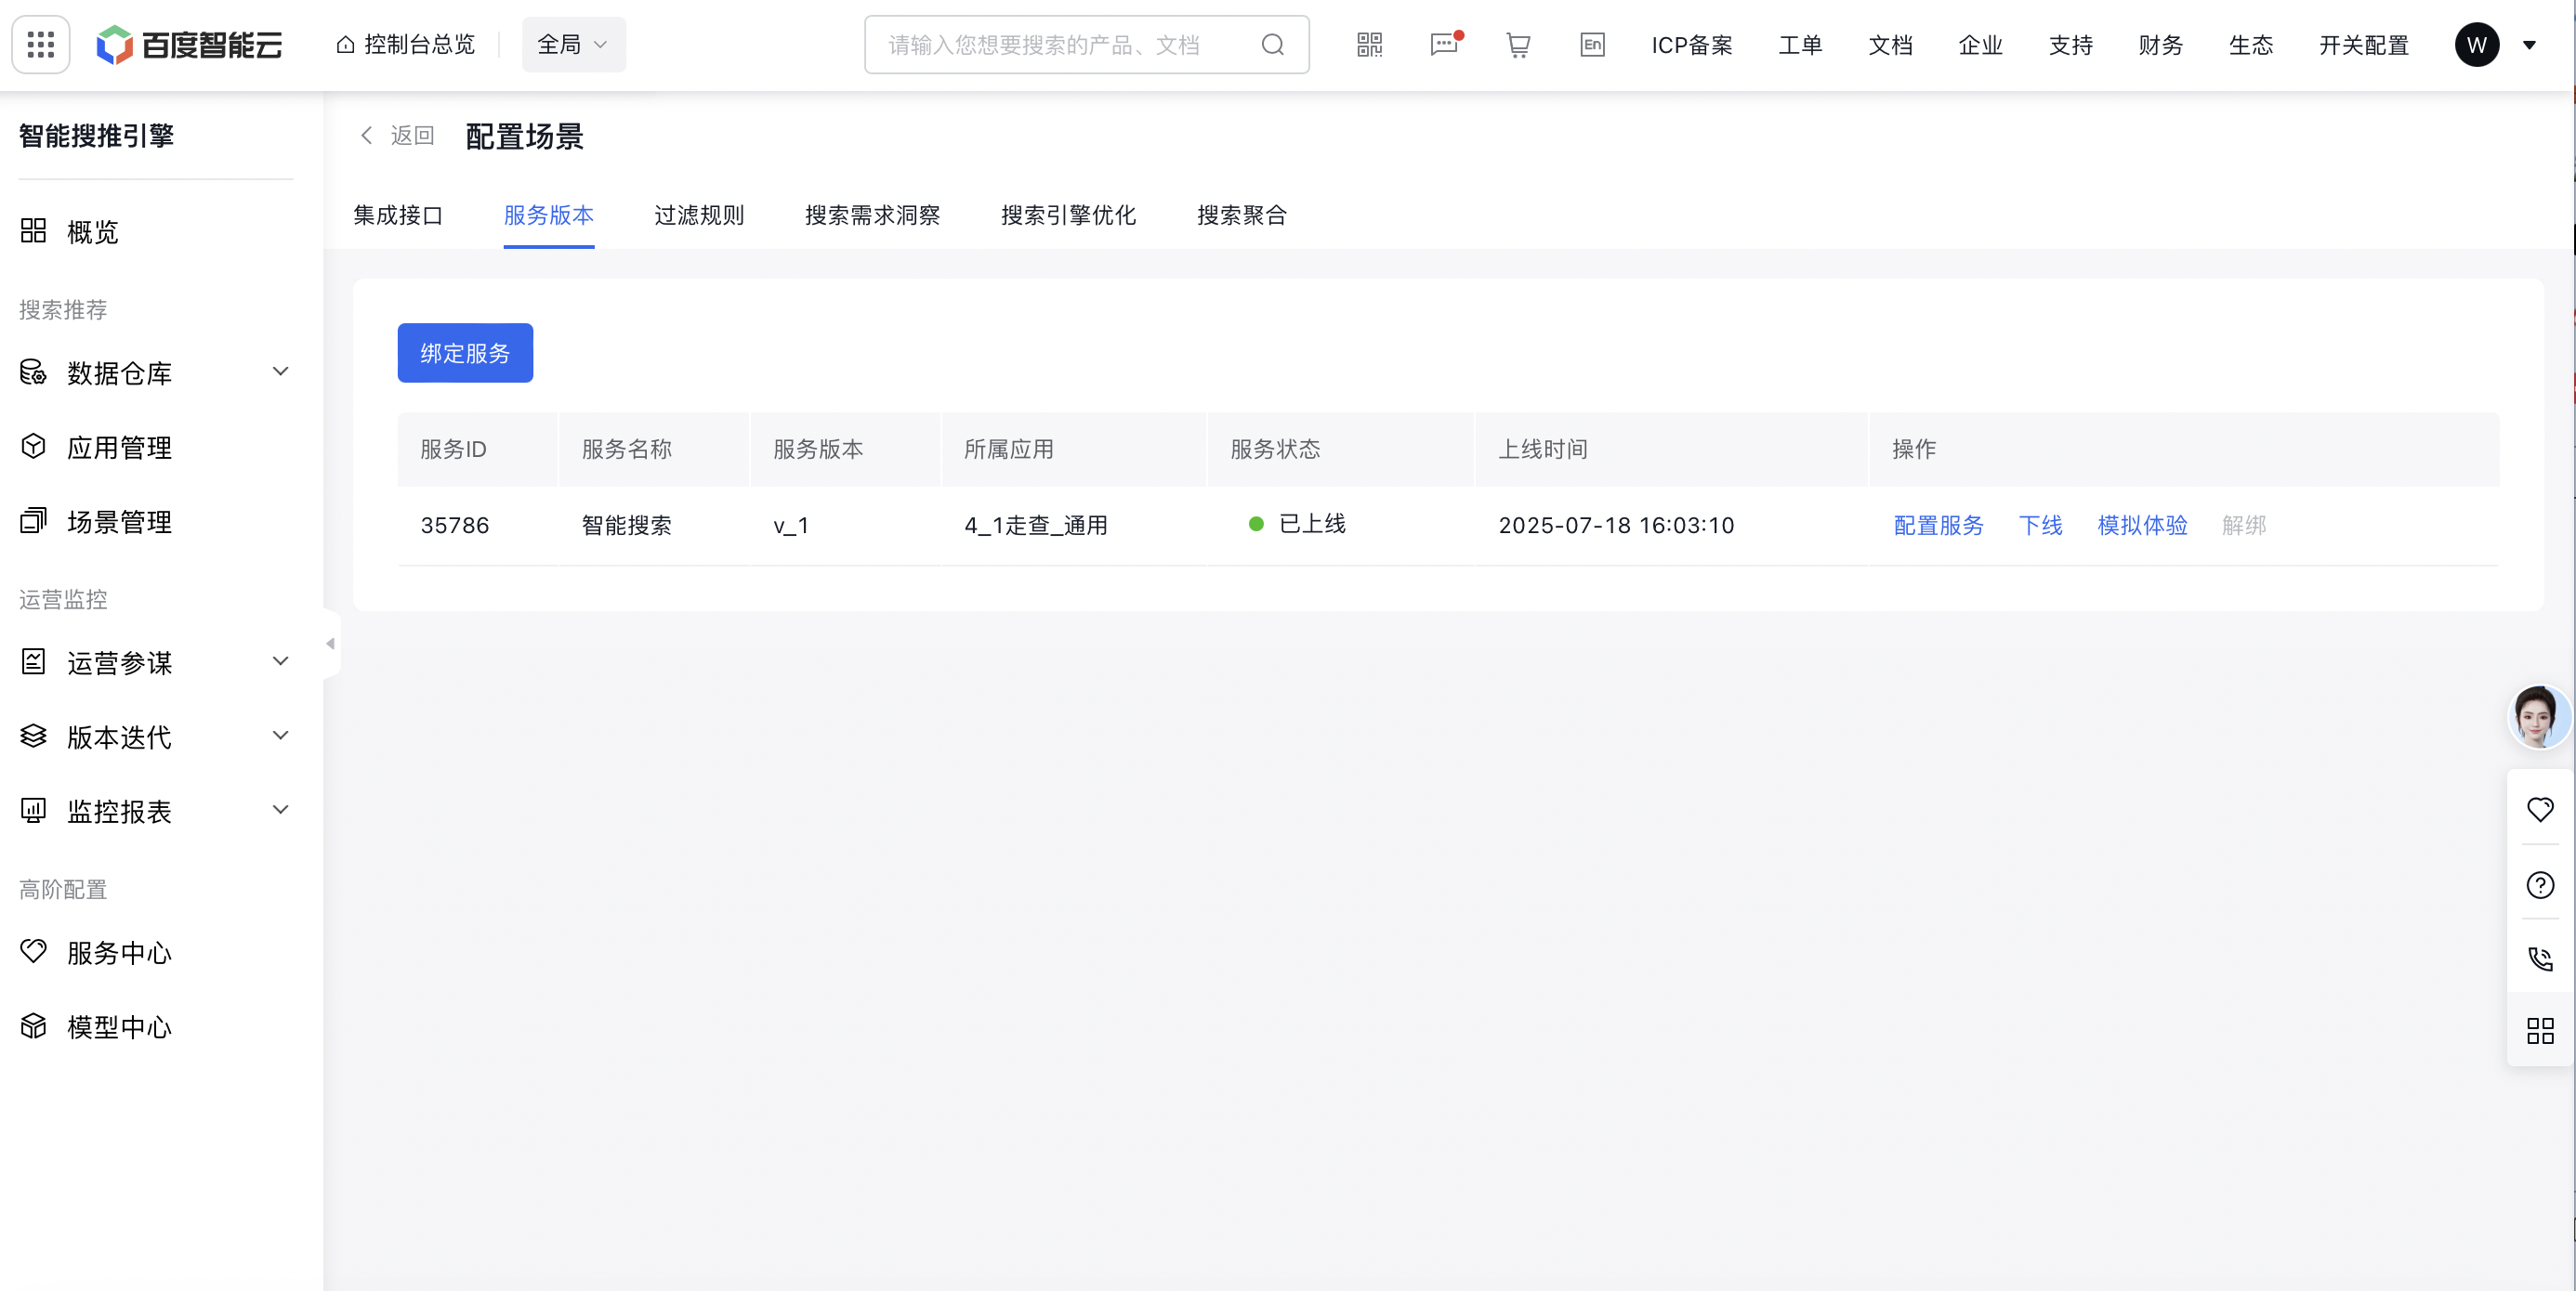Screen dimensions: 2576x1291
Task: Open the shopping cart icon
Action: 1518,45
